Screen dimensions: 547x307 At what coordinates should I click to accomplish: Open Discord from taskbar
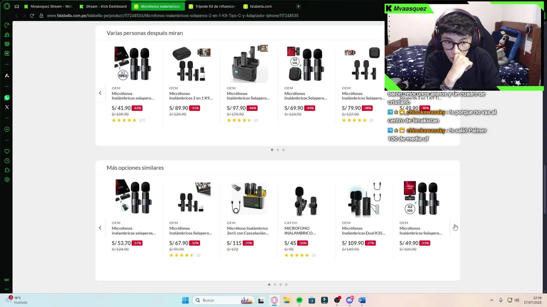point(350,300)
